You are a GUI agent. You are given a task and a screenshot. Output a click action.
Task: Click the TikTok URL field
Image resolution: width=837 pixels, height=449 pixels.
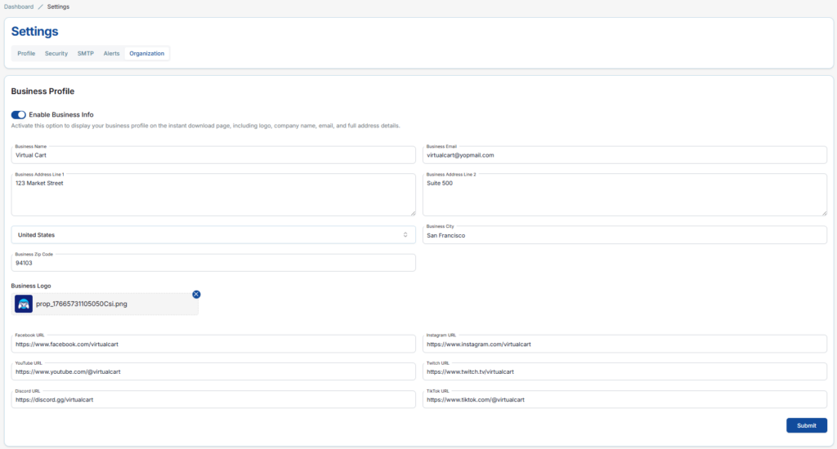coord(624,400)
